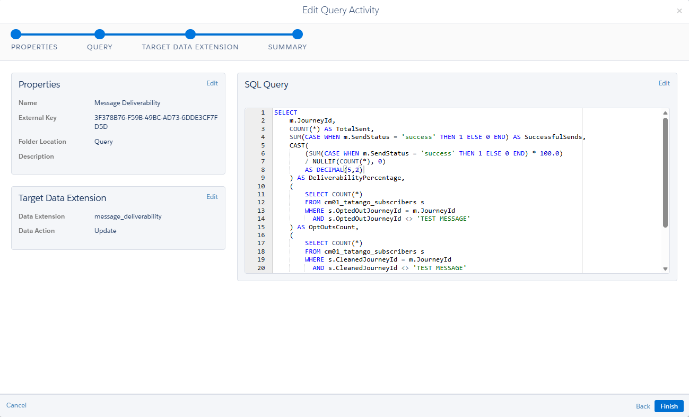This screenshot has width=689, height=417.
Task: Click the External Key value starting 3F378B76
Action: (156, 123)
